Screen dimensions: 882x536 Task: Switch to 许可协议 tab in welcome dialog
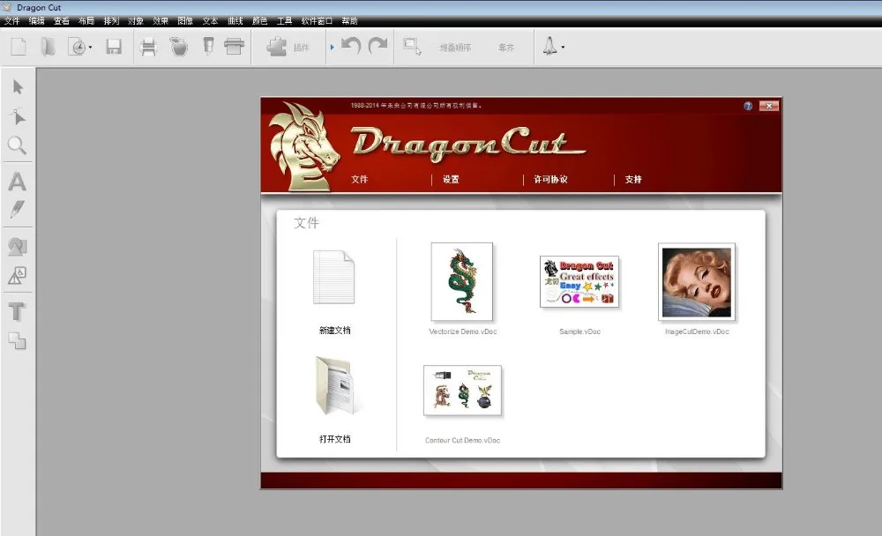coord(550,180)
